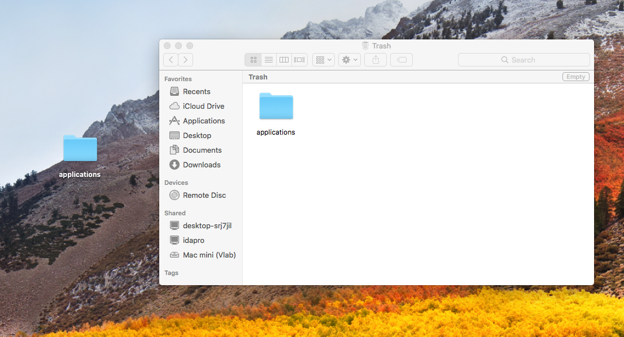Switch to list view in toolbar

[269, 60]
